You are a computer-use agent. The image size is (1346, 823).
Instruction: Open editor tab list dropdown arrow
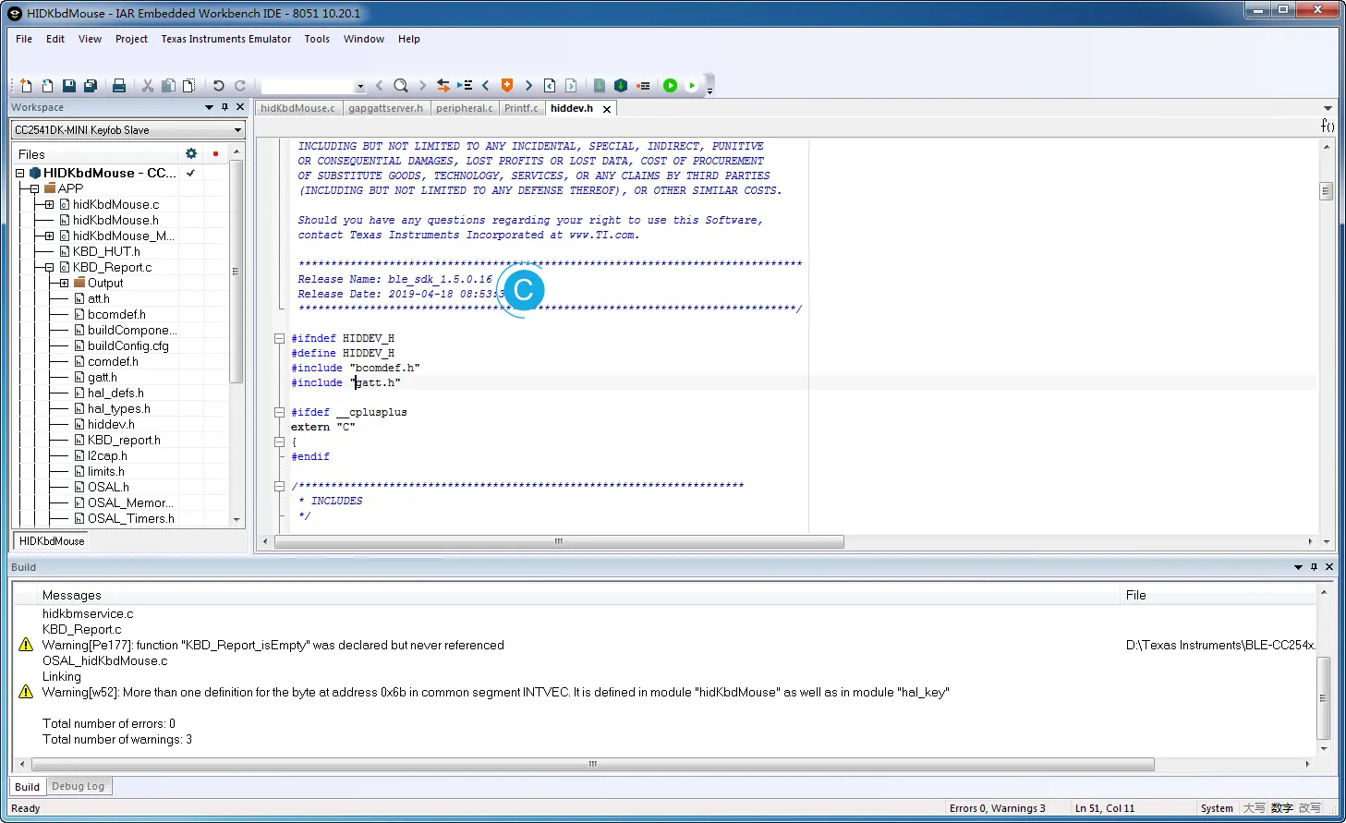pos(1328,108)
